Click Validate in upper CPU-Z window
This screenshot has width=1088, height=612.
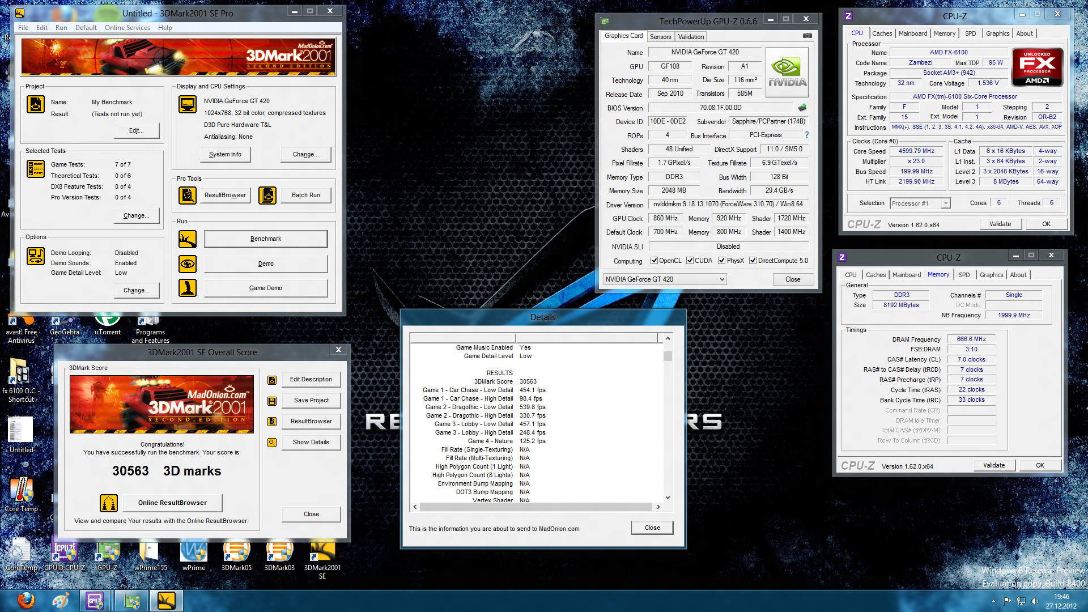click(1000, 224)
